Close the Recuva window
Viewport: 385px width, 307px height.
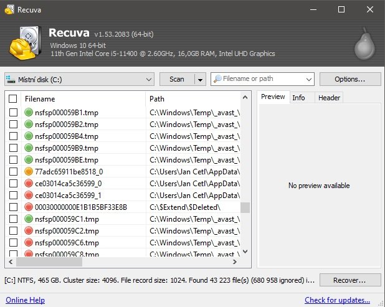370,9
